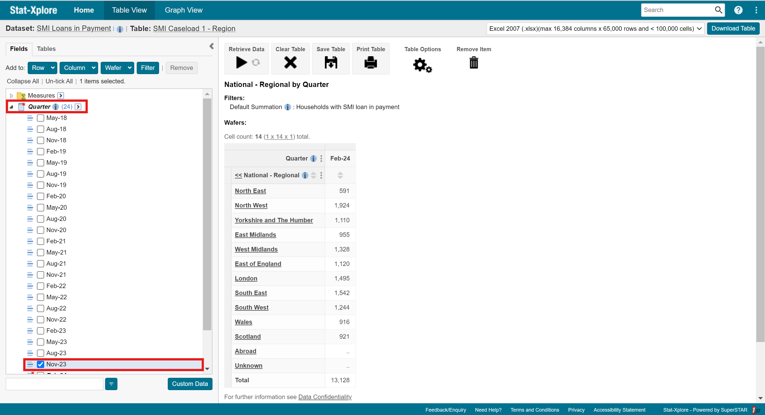Open Graph View in top navigation

183,10
